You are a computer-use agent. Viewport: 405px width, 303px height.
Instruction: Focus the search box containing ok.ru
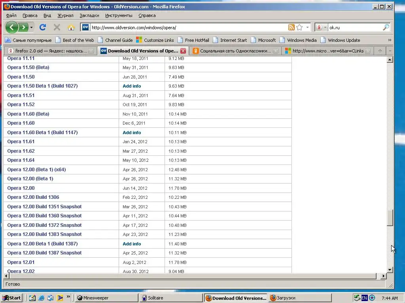coord(355,27)
